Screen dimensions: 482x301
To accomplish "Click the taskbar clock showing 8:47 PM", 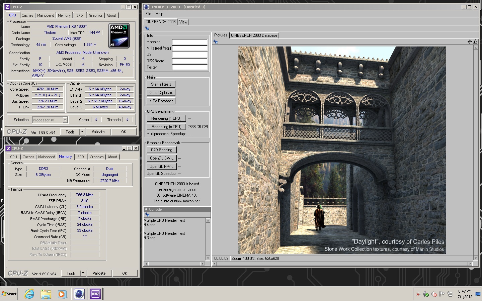I will click(465, 294).
